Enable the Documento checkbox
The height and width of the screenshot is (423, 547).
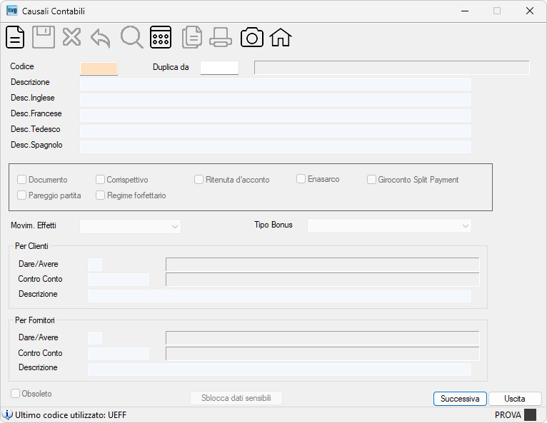[22, 180]
